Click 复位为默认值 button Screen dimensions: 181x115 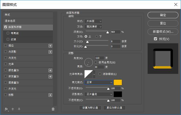coord(114,108)
